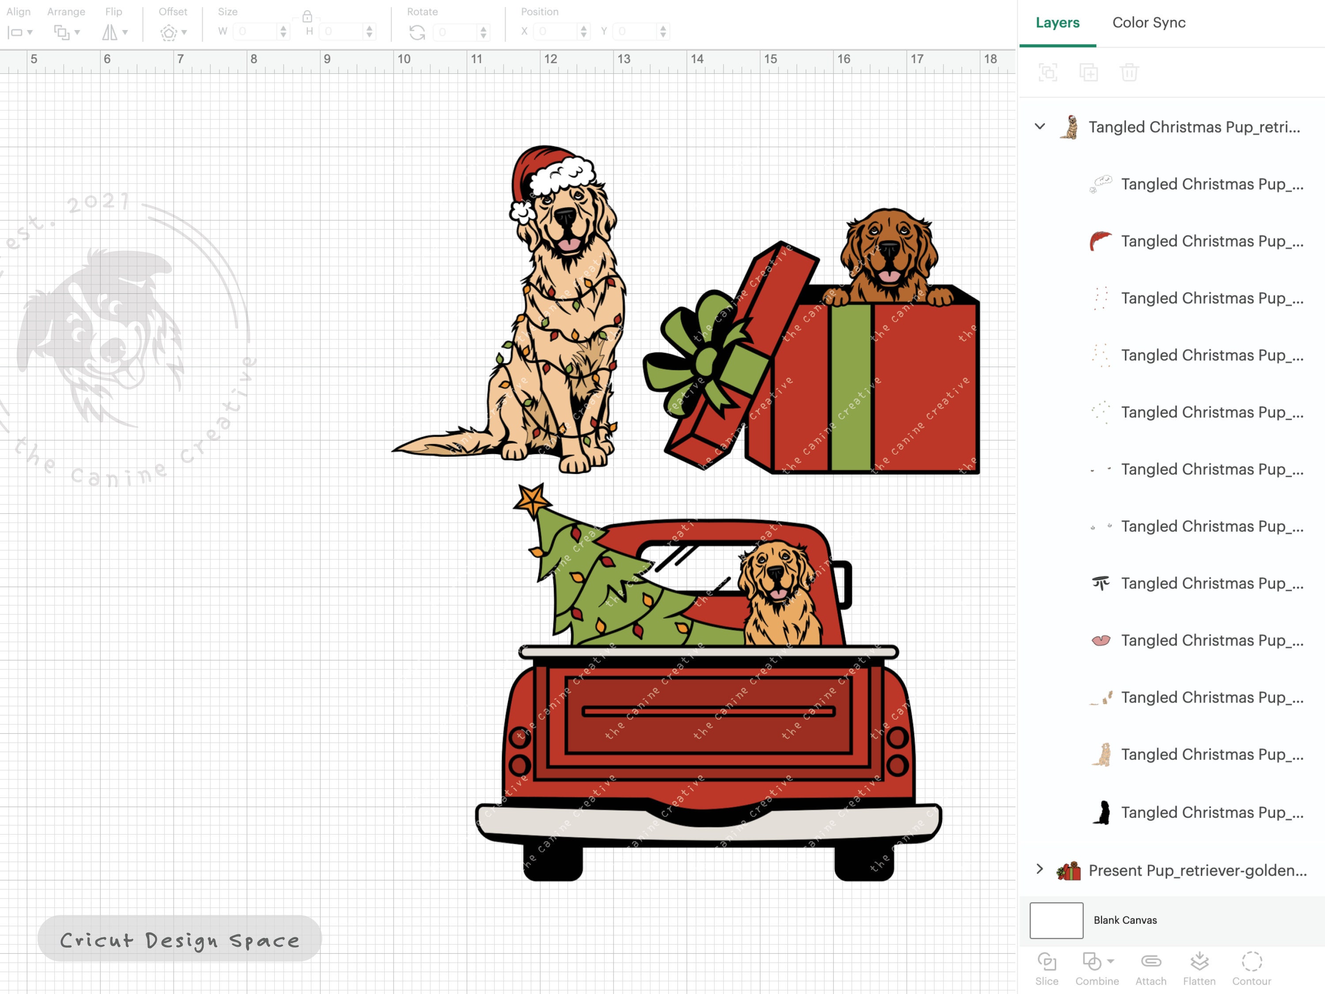Image resolution: width=1325 pixels, height=994 pixels.
Task: Open the Align tool menu
Action: tap(20, 32)
